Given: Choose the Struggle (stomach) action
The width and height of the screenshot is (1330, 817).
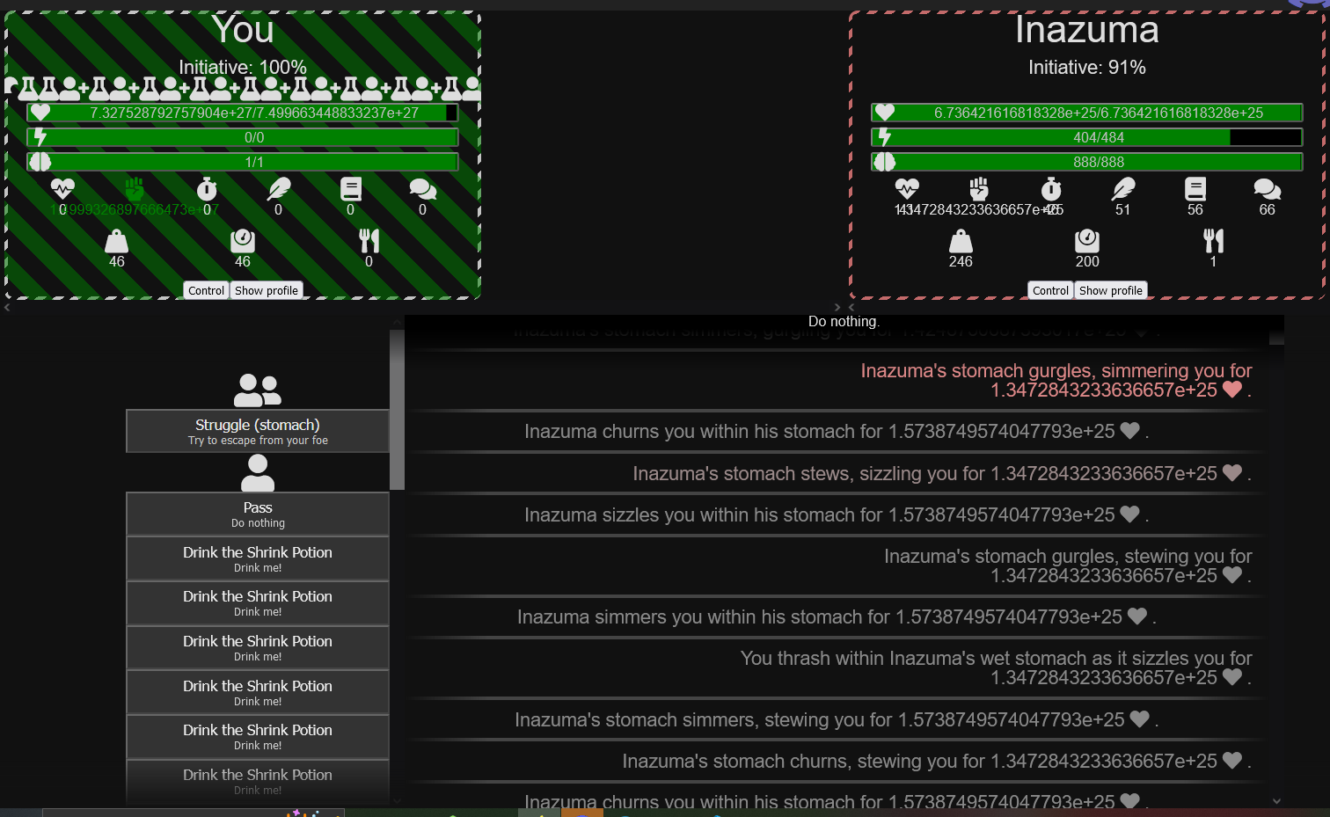Looking at the screenshot, I should (258, 431).
